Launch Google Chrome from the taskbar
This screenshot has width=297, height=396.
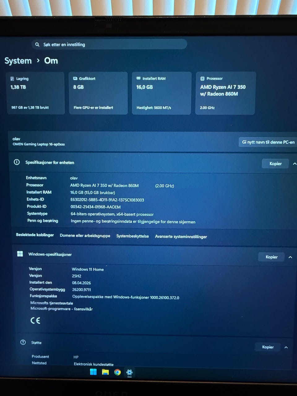pos(118,372)
